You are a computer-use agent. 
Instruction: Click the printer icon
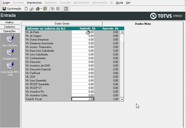[38, 9]
